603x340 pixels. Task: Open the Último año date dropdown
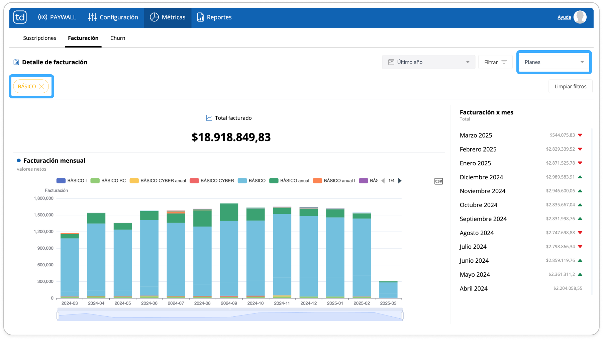coord(428,62)
